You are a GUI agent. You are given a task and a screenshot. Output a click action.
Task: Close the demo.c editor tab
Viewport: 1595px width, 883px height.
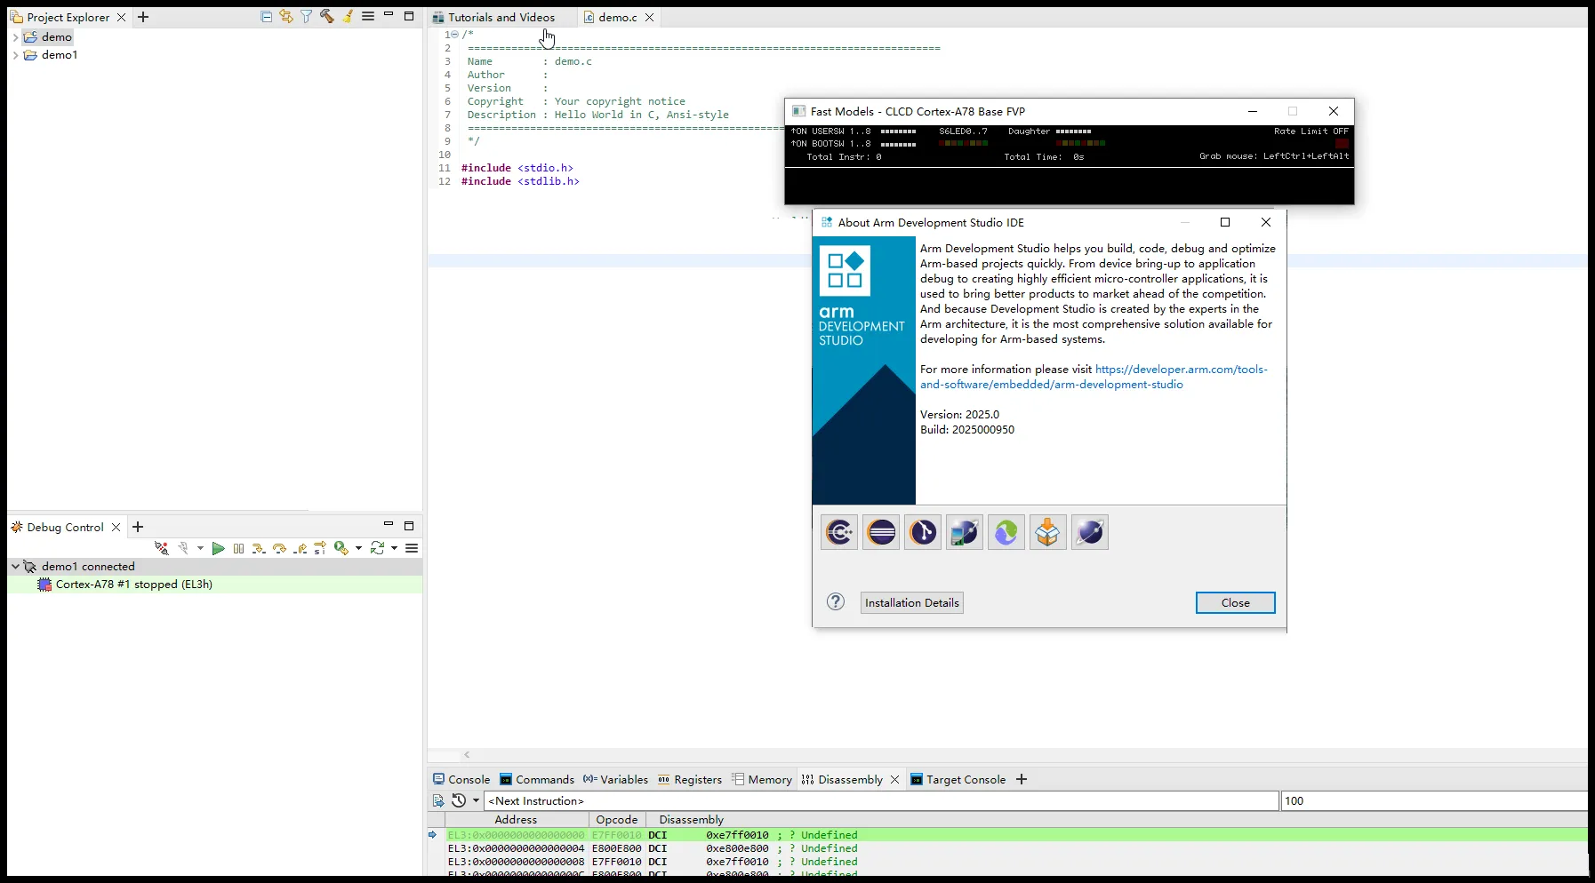tap(650, 17)
